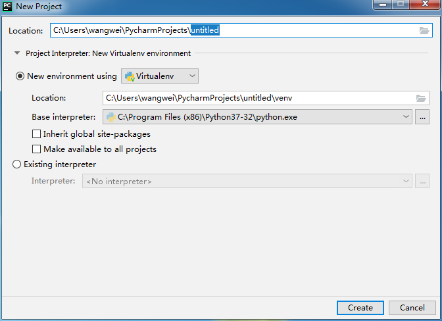Click the Base interpreter label
The image size is (442, 321).
coord(64,117)
